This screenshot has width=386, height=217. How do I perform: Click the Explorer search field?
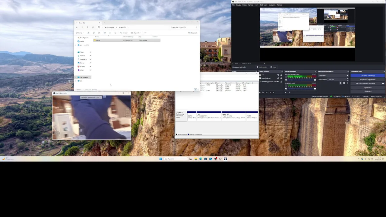184,27
